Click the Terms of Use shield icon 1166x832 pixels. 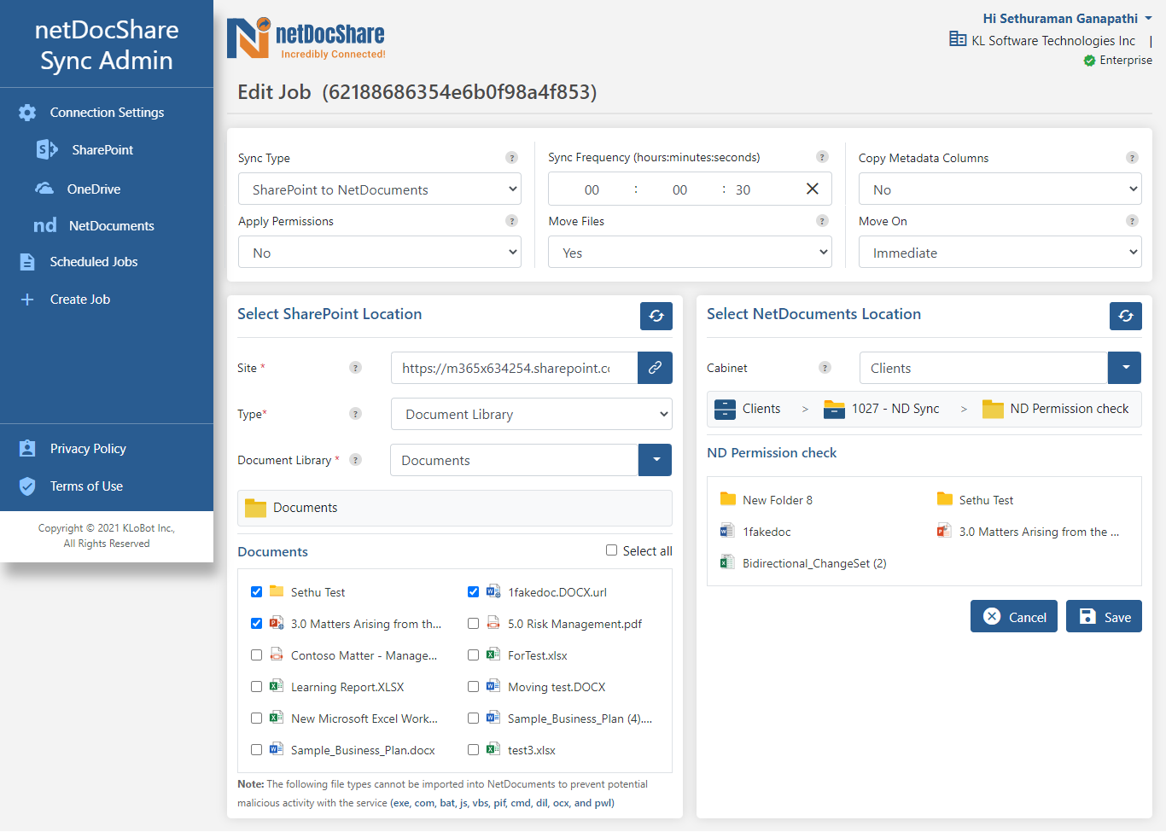coord(27,486)
